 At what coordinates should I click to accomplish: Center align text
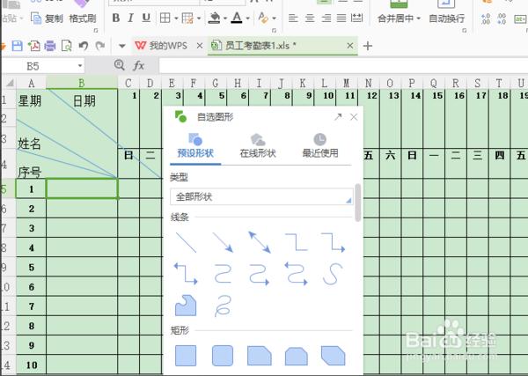(310, 18)
